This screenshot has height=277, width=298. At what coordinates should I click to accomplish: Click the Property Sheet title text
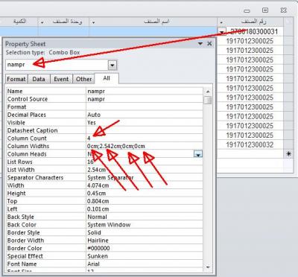click(25, 44)
